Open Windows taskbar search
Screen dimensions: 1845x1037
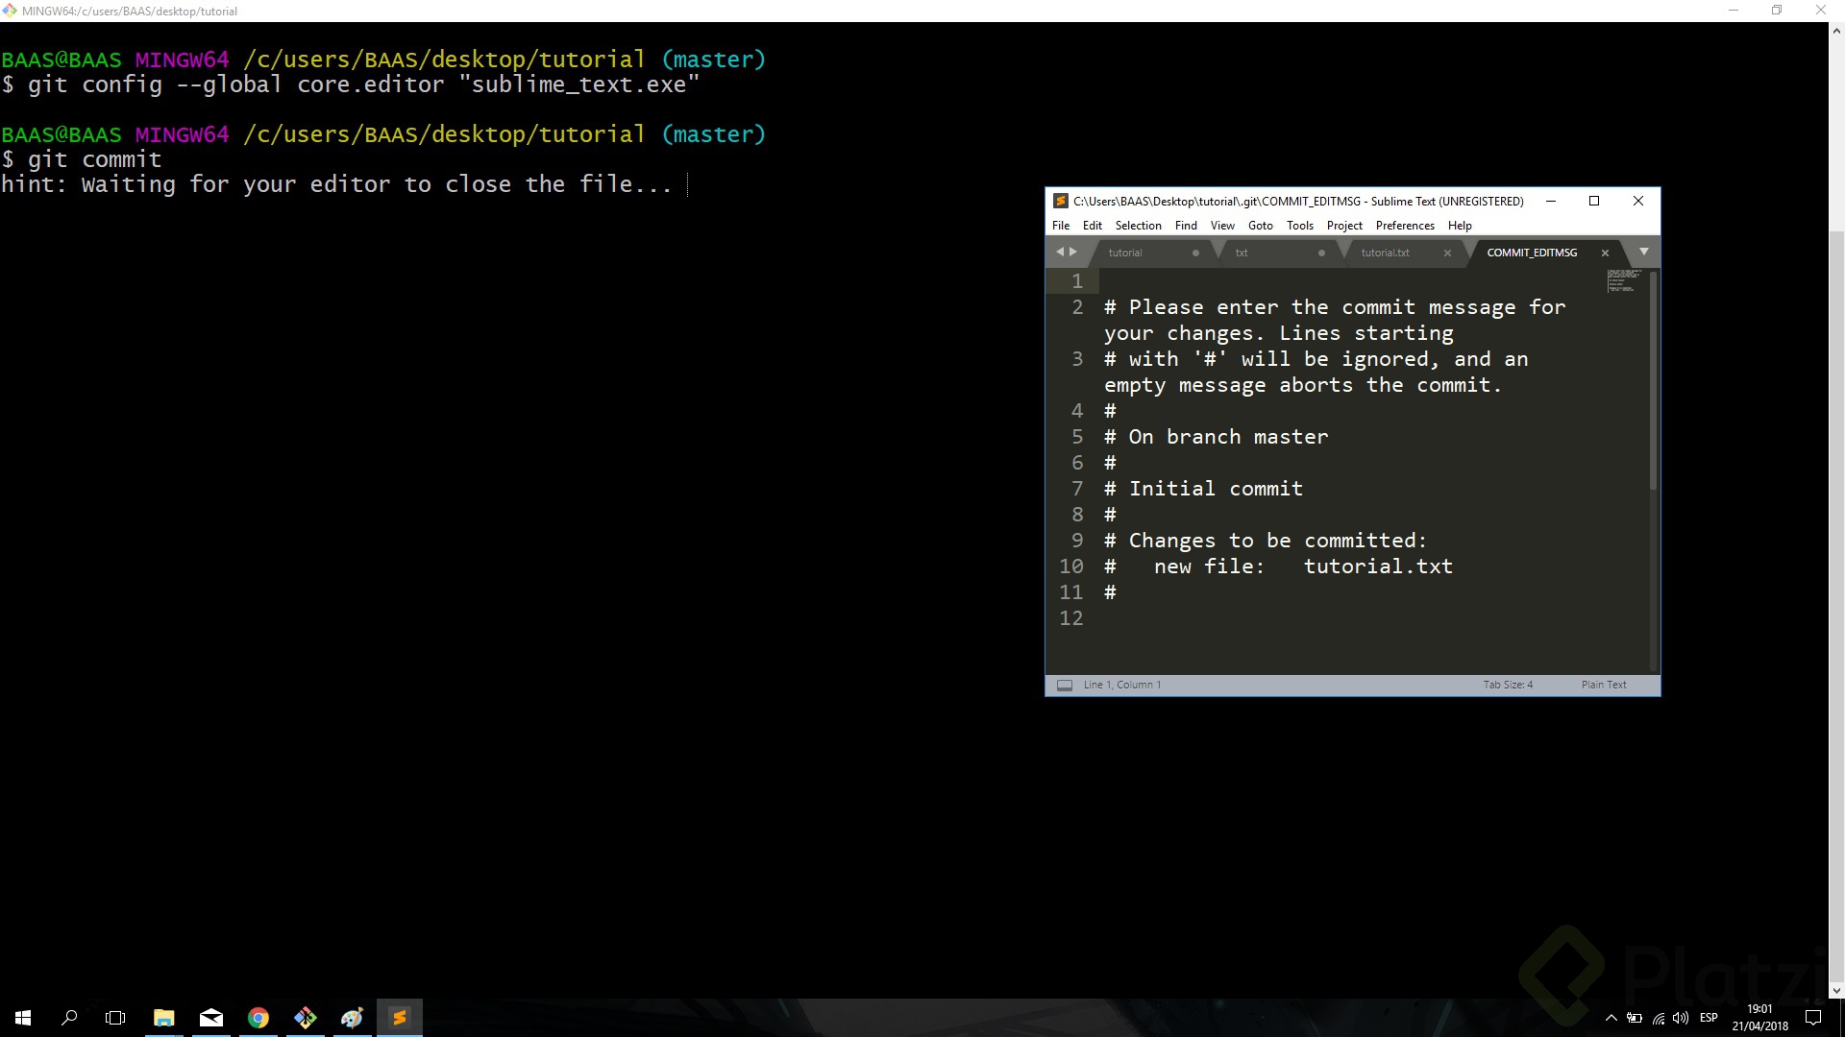coord(69,1018)
